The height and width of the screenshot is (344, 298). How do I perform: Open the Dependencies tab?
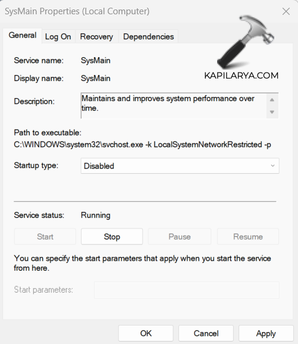click(149, 37)
